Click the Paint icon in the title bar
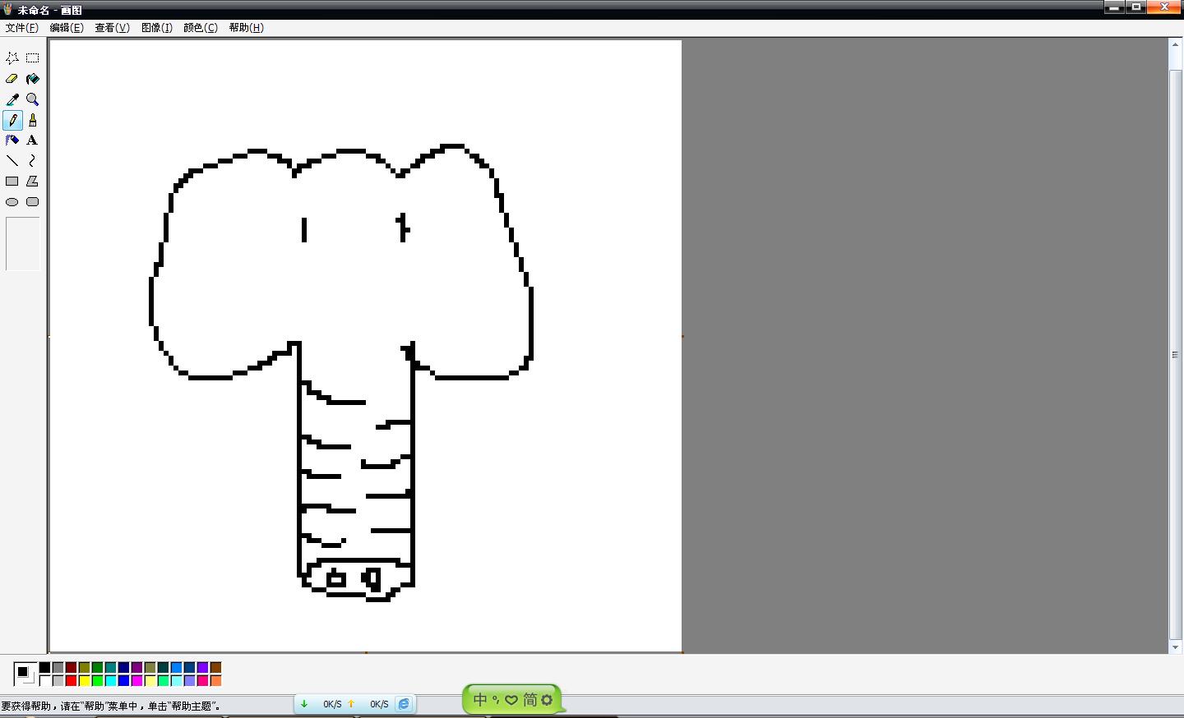Image resolution: width=1184 pixels, height=718 pixels. pos(7,9)
